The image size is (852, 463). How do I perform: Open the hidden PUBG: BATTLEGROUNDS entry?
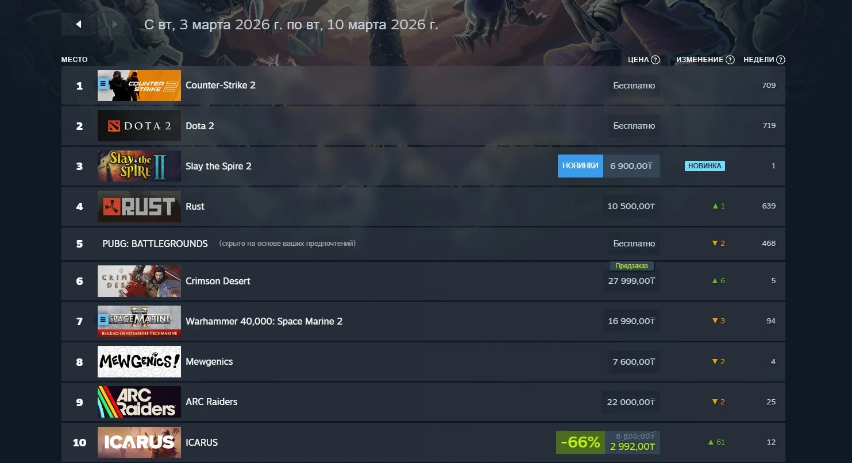(x=155, y=244)
